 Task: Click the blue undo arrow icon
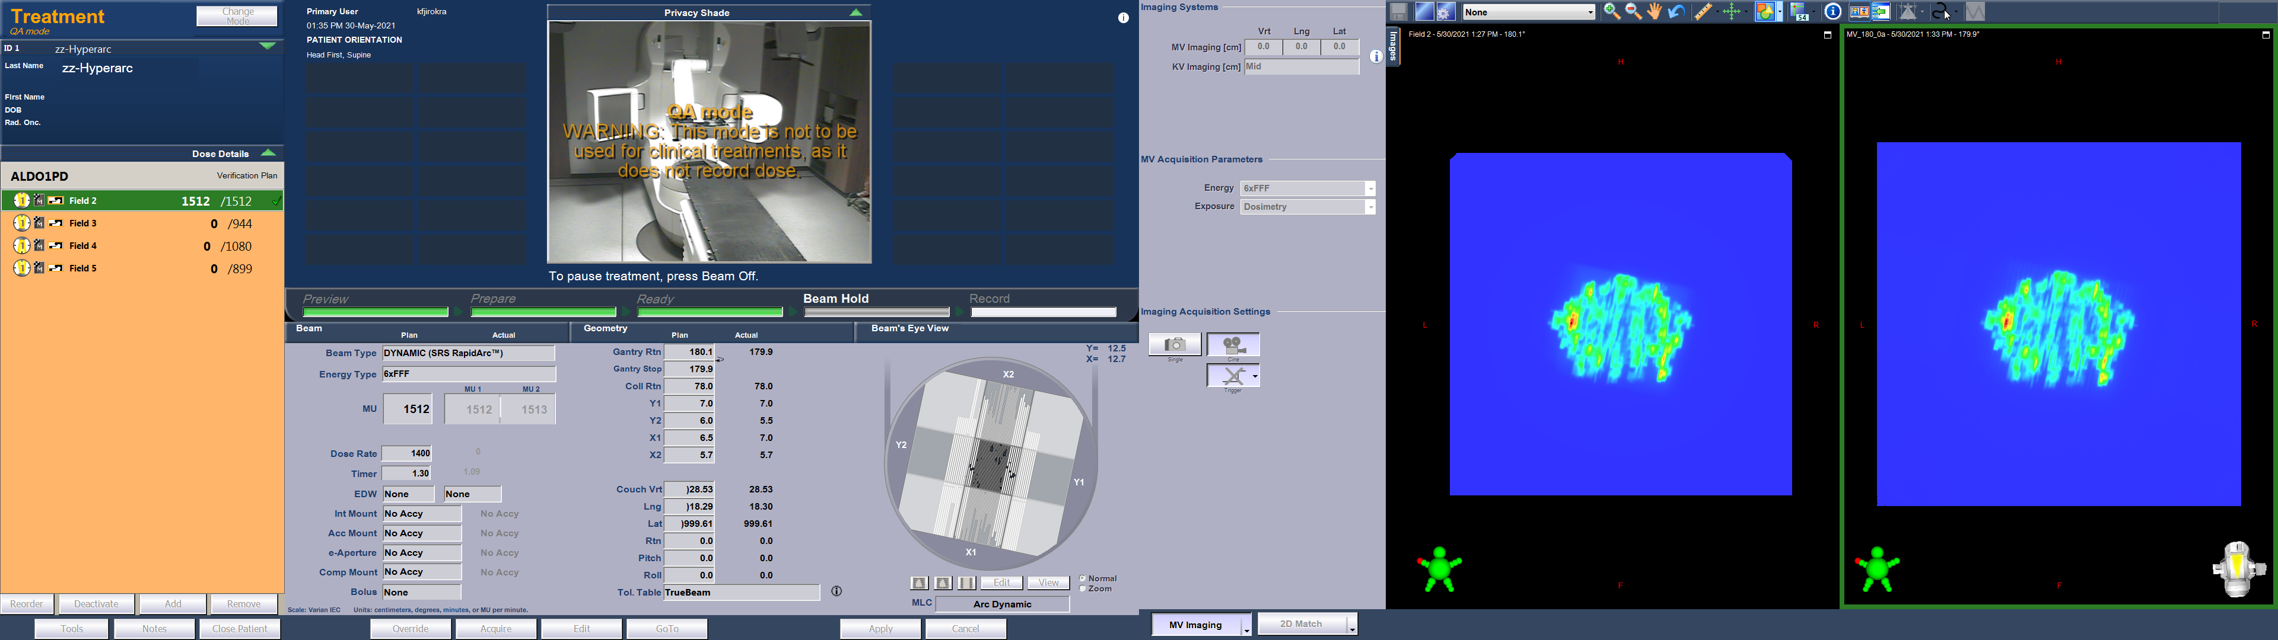(x=1676, y=12)
